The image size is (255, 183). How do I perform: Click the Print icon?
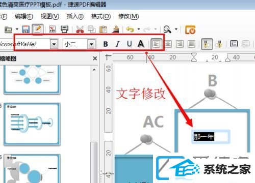click(x=65, y=29)
